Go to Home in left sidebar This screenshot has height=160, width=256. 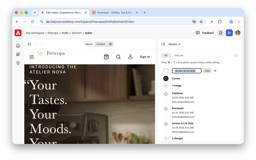18,45
